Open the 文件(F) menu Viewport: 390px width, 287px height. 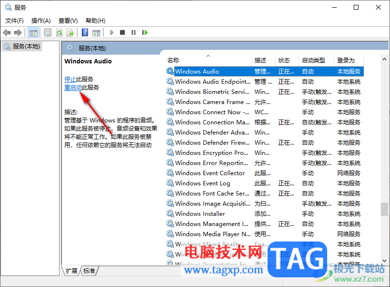coord(15,21)
